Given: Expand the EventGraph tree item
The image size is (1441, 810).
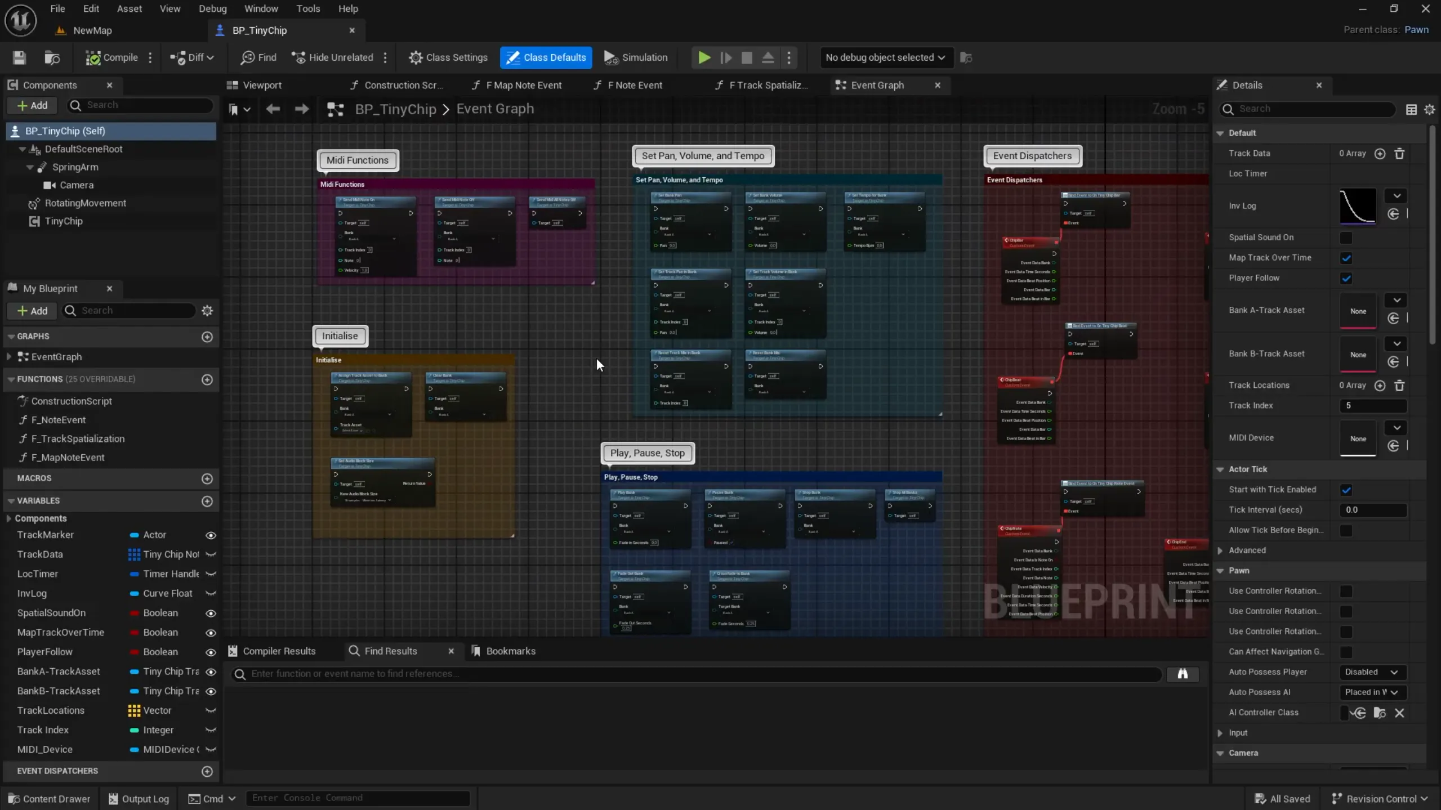Looking at the screenshot, I should [8, 357].
